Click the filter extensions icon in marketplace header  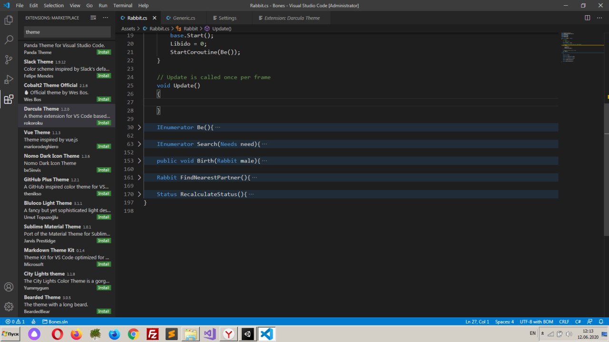click(93, 18)
